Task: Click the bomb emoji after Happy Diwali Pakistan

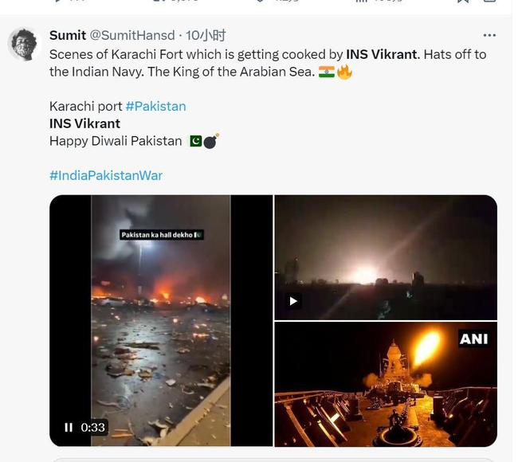Action: pos(210,141)
